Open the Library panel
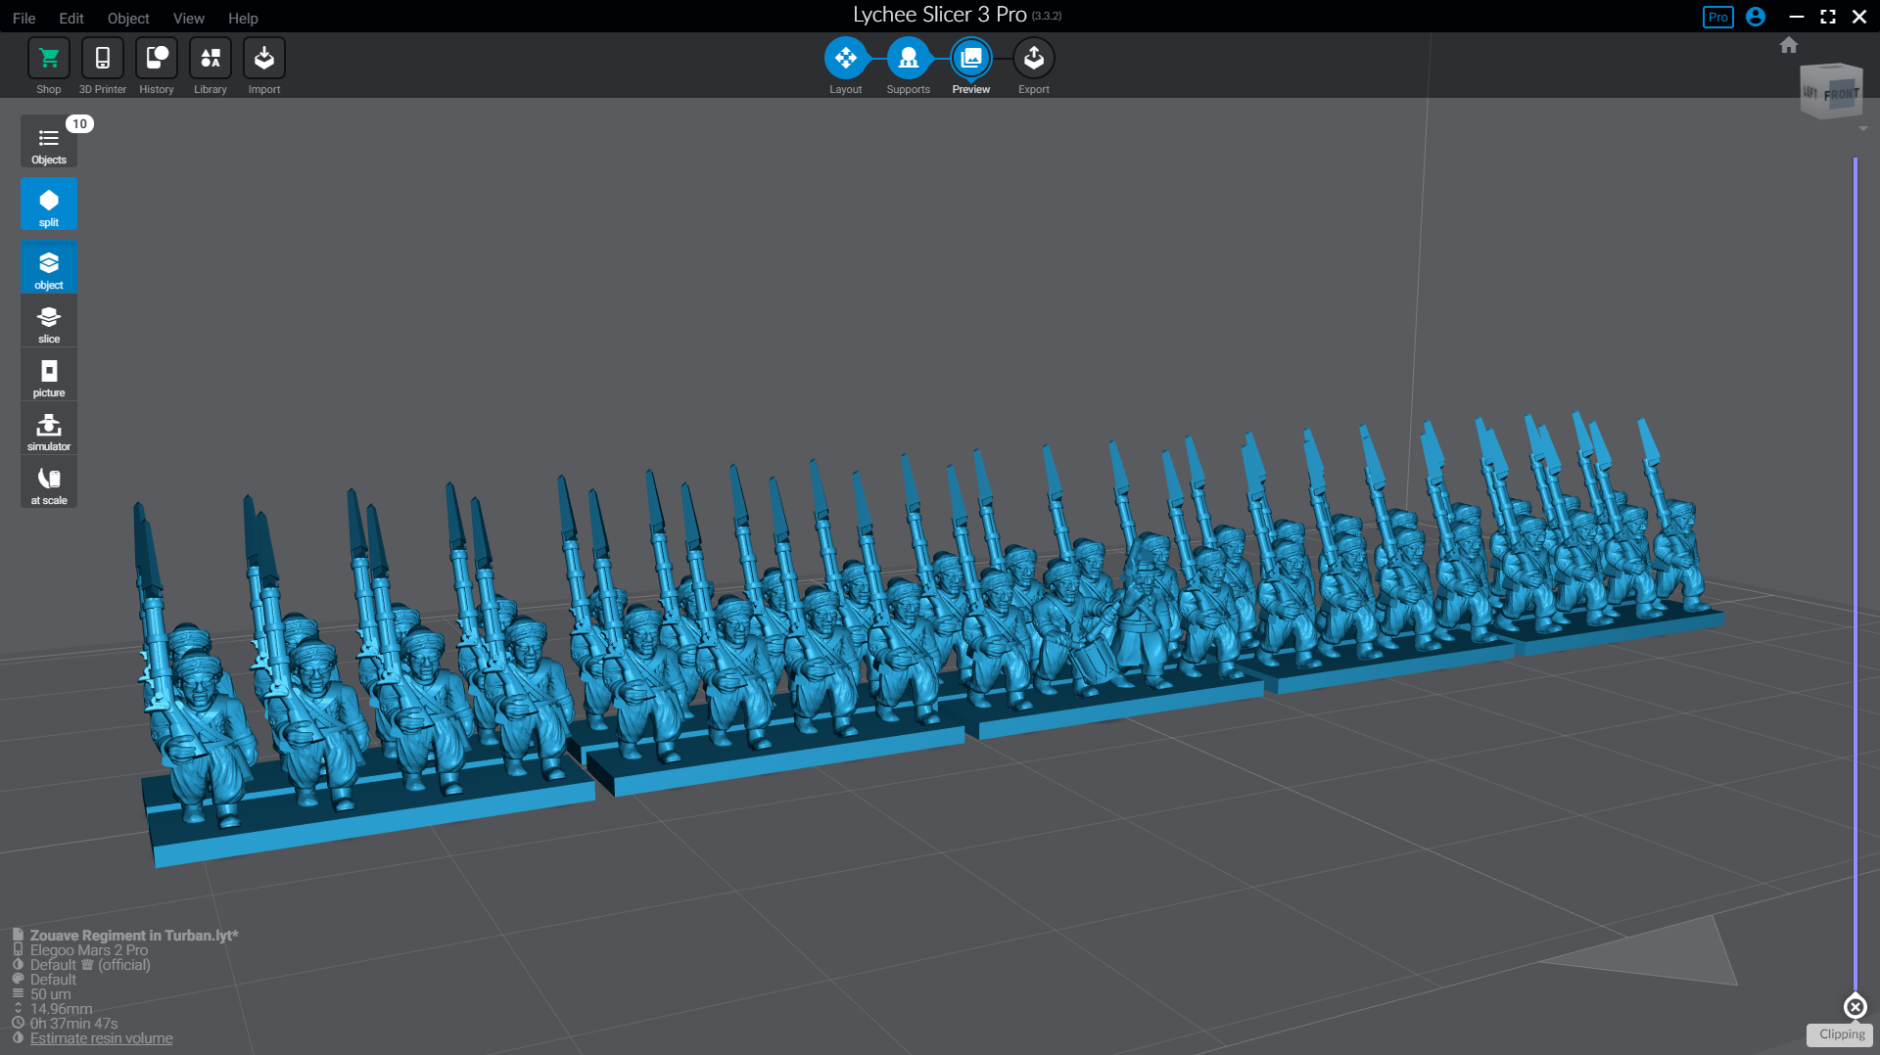 [x=210, y=65]
